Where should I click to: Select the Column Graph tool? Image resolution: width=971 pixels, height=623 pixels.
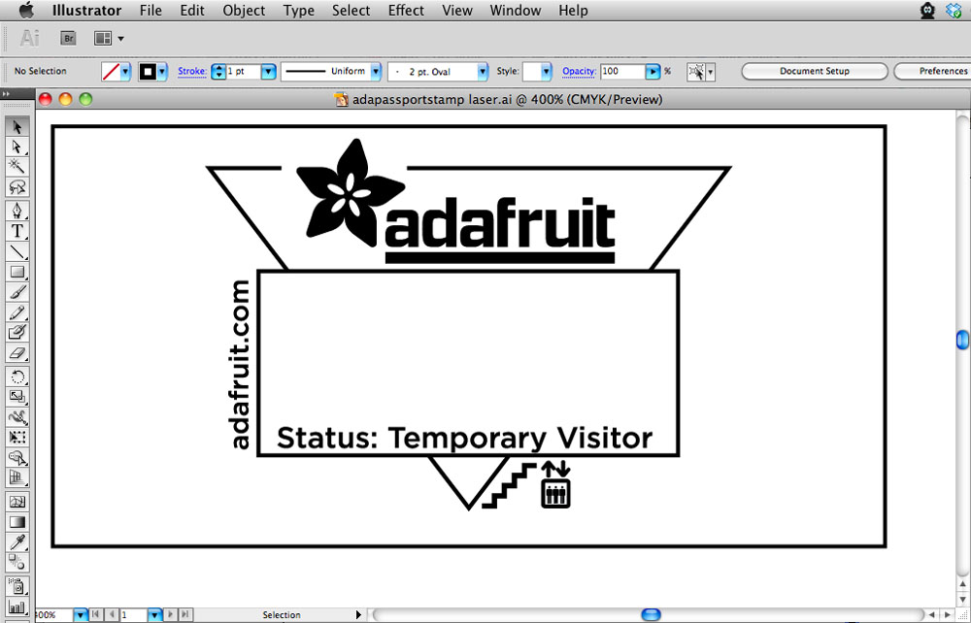click(17, 607)
